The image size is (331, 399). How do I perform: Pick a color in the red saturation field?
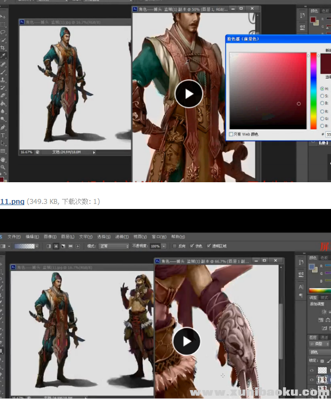268,91
